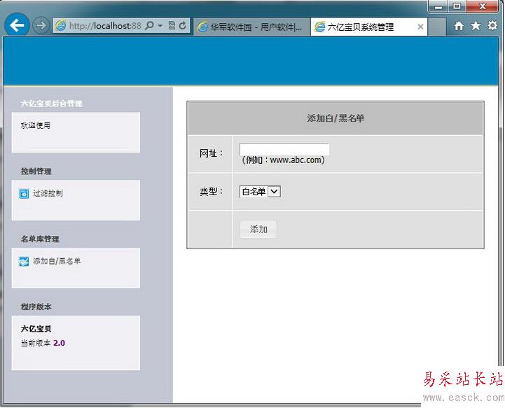Click the 控制管理 section heading
This screenshot has height=408, width=505.
coord(36,171)
